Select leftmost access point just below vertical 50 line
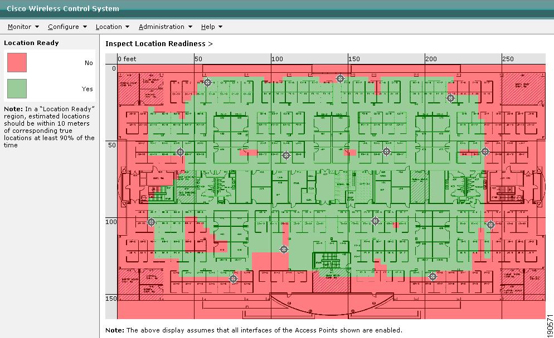554x338 pixels. [x=180, y=152]
